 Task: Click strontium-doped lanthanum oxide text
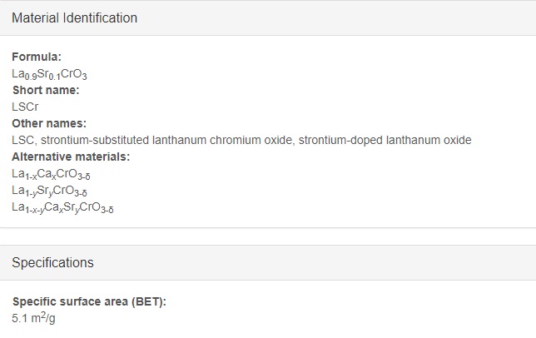point(385,140)
